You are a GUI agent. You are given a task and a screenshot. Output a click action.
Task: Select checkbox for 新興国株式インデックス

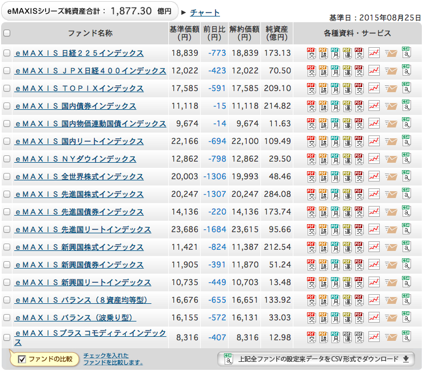click(x=7, y=247)
